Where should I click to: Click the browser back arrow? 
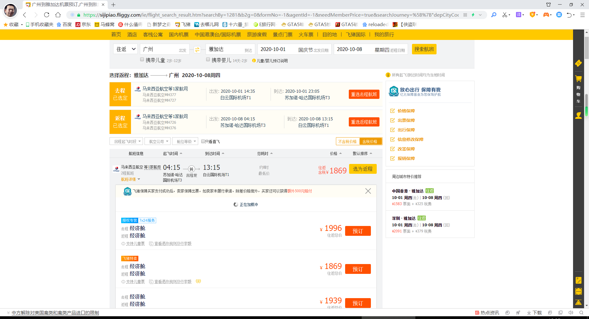click(x=25, y=15)
